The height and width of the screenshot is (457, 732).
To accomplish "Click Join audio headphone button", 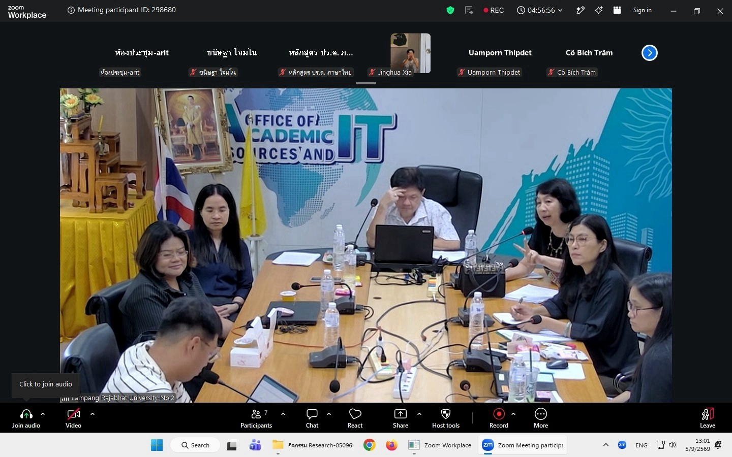I will 26,418.
